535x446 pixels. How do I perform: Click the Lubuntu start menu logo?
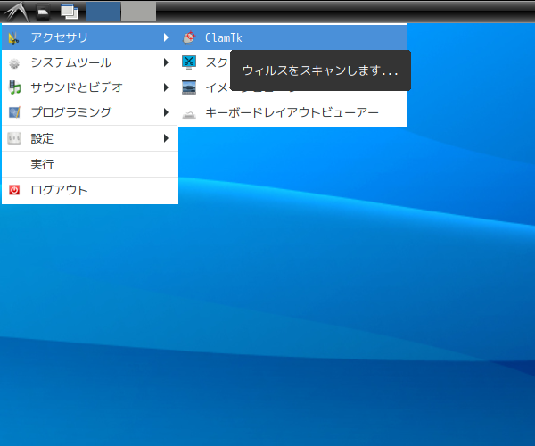(16, 12)
